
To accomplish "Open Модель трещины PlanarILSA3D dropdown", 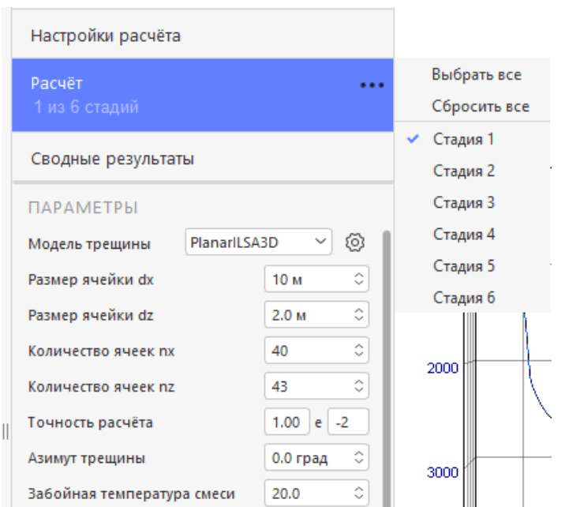I will [259, 243].
